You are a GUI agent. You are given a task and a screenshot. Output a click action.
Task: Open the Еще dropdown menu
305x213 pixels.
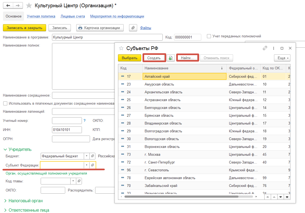[282, 58]
